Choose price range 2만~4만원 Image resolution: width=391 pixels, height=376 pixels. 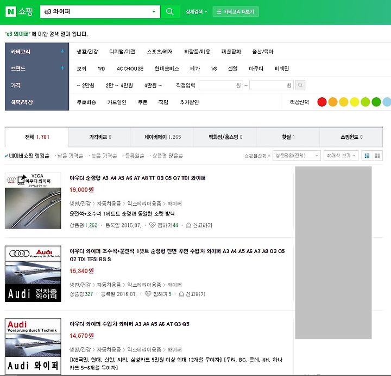click(119, 85)
